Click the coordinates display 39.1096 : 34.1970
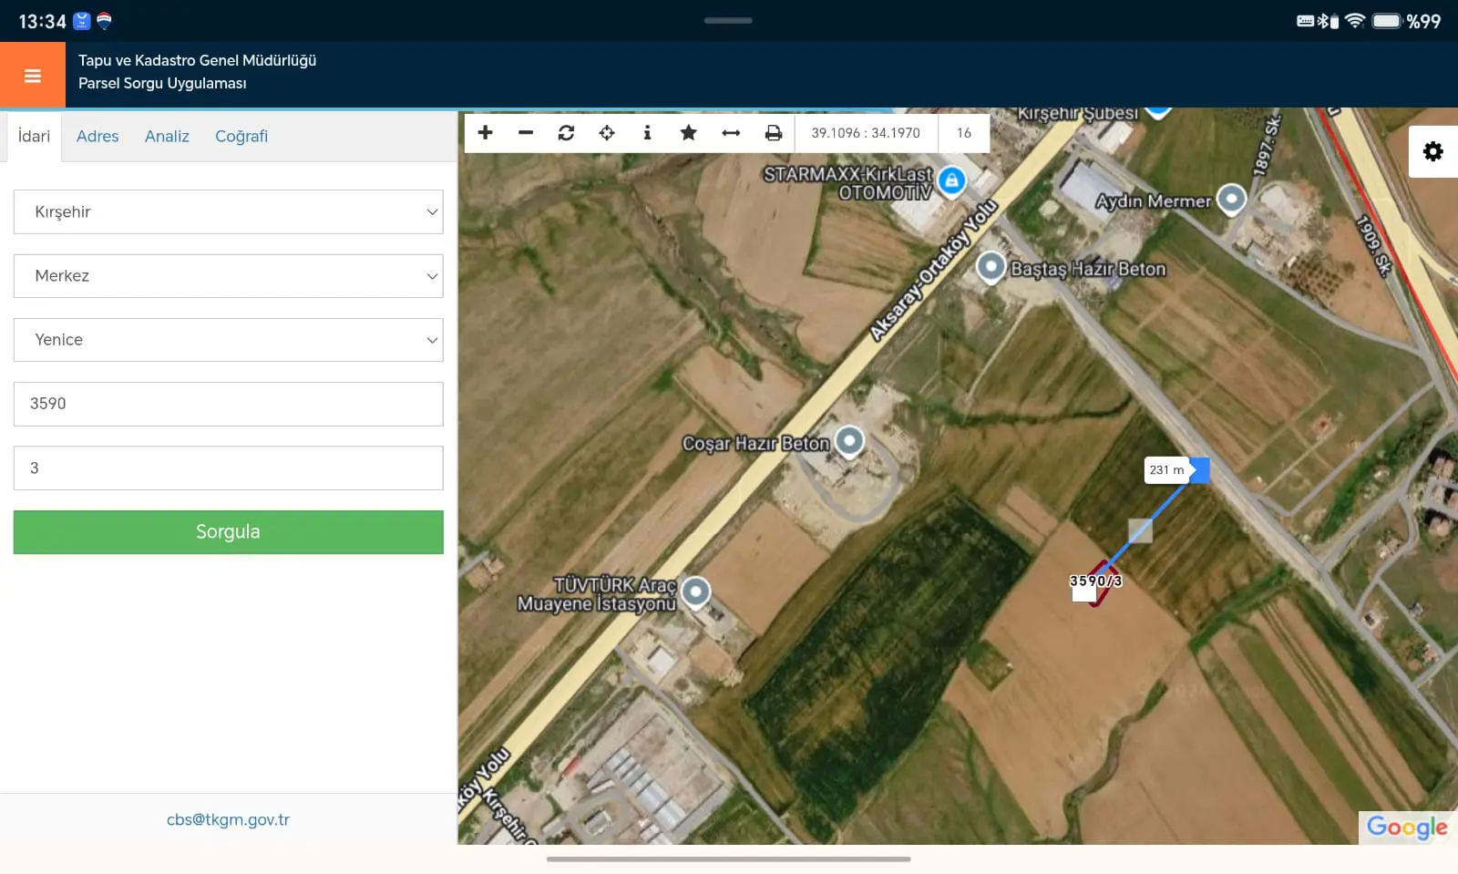 click(x=866, y=133)
